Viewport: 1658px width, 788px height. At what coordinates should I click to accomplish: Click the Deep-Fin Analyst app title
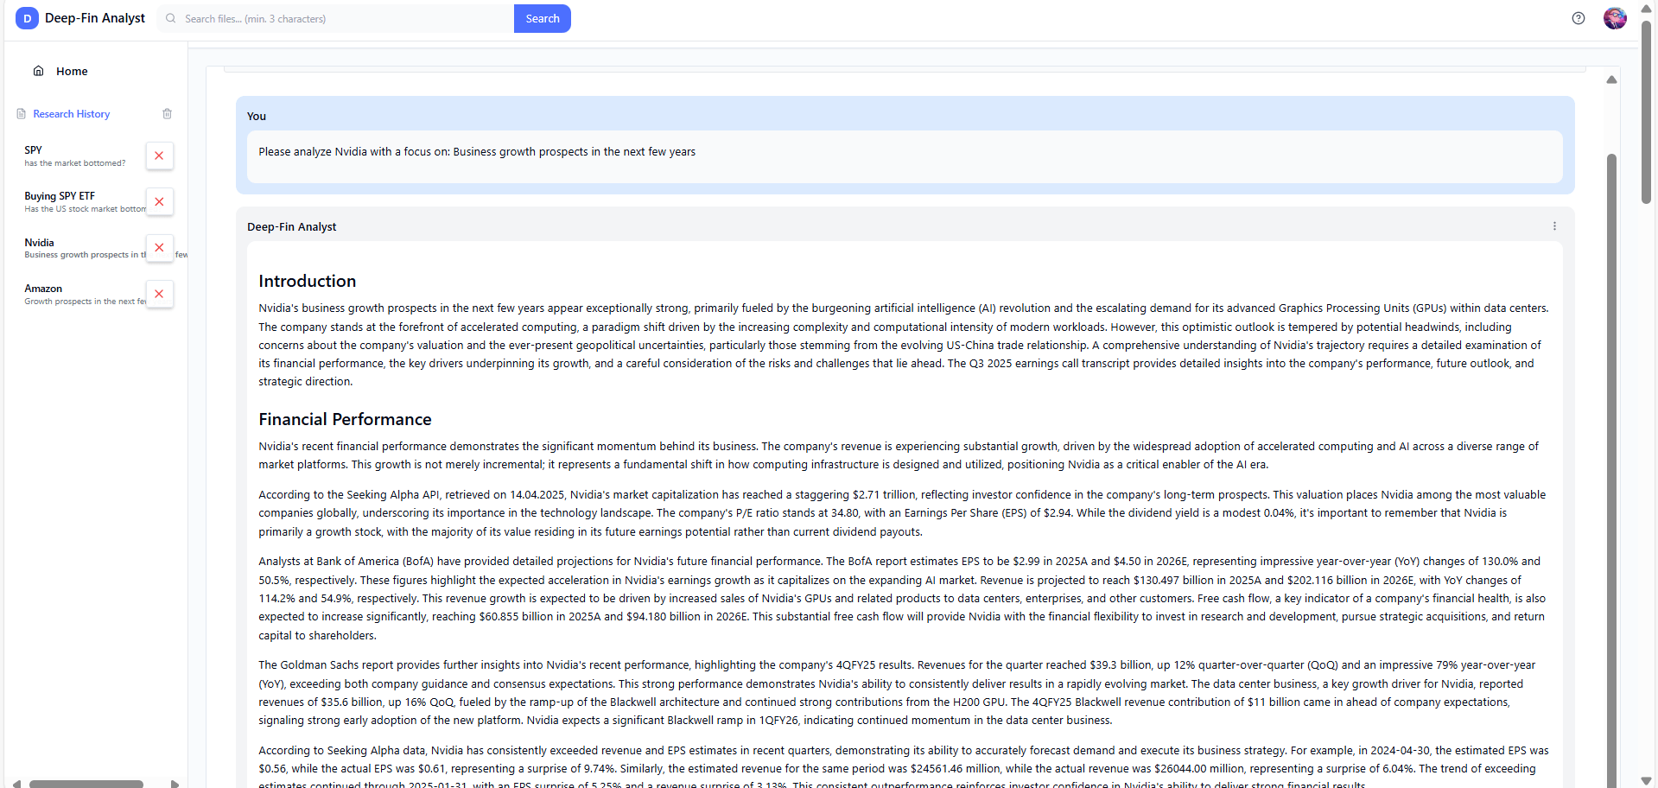coord(95,18)
